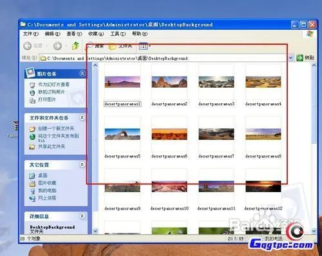Click the 我的电脑 computer icon in sidebar
Viewport: 322px width, 256px height.
coord(32,191)
